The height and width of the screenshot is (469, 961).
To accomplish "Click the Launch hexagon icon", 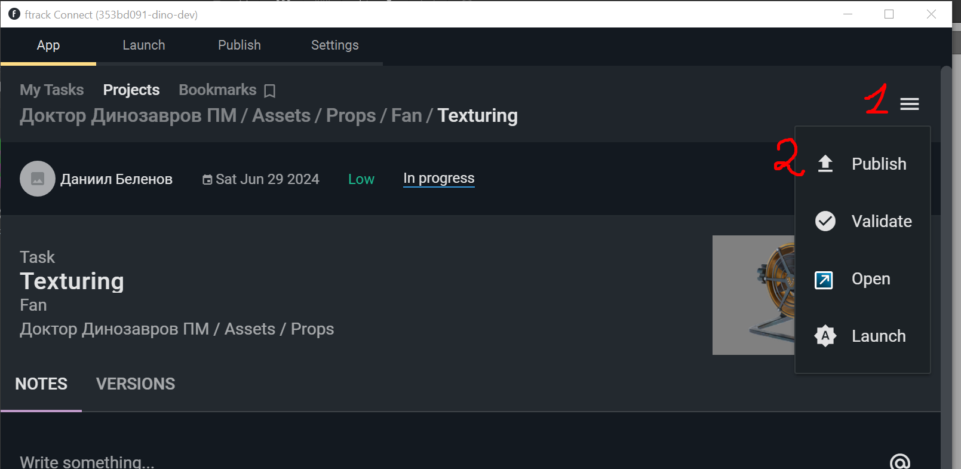I will click(825, 336).
